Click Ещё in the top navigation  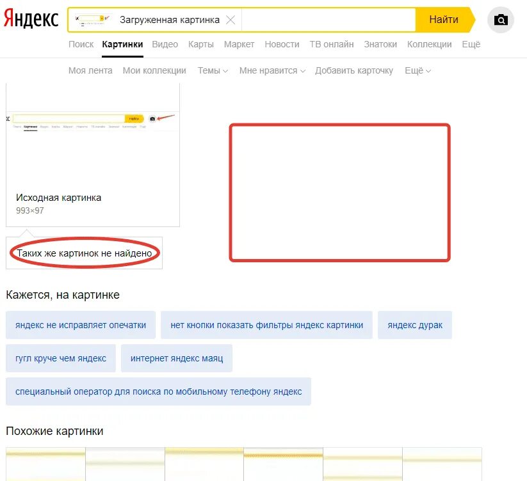tap(471, 44)
